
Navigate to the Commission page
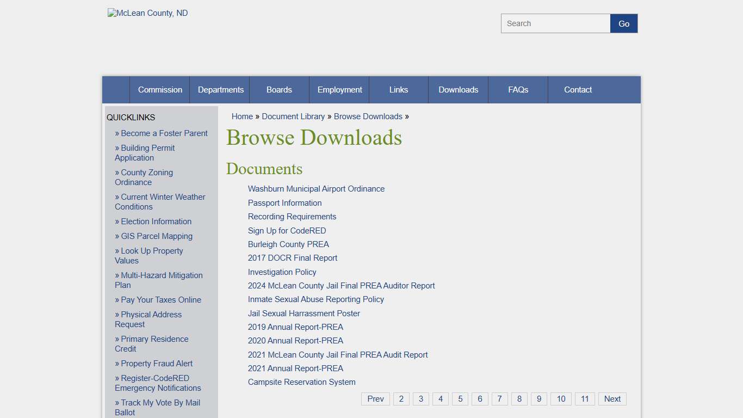tap(159, 89)
